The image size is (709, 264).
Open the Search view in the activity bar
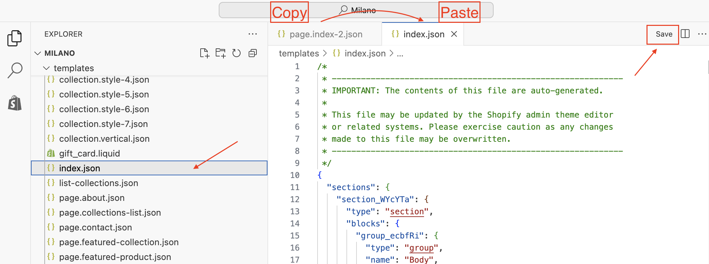coord(15,71)
